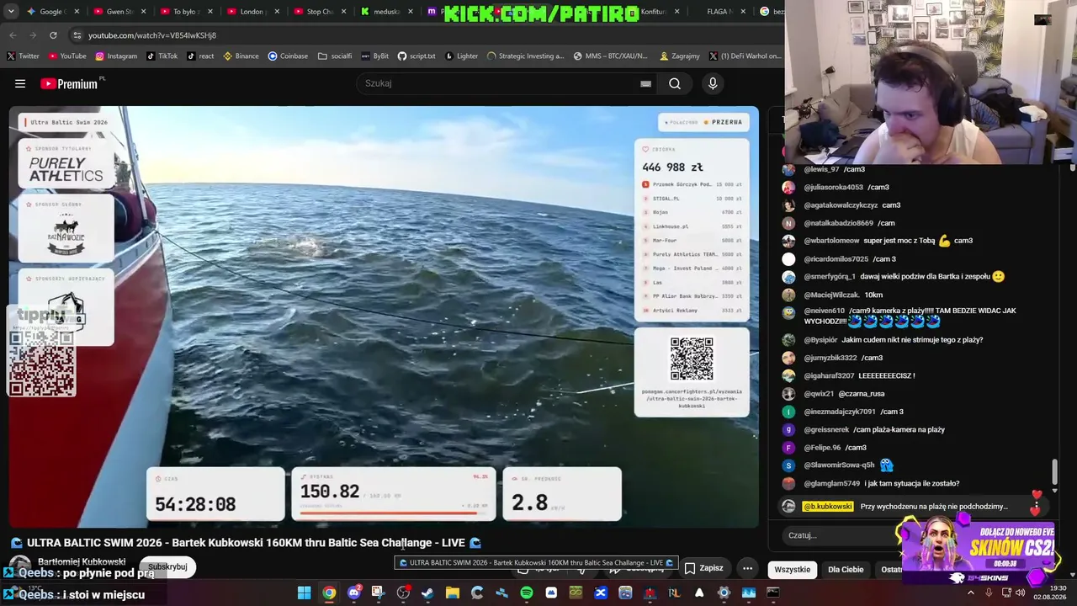The width and height of the screenshot is (1077, 606).
Task: Click the live chat scrollbar thumb
Action: pyautogui.click(x=1054, y=471)
